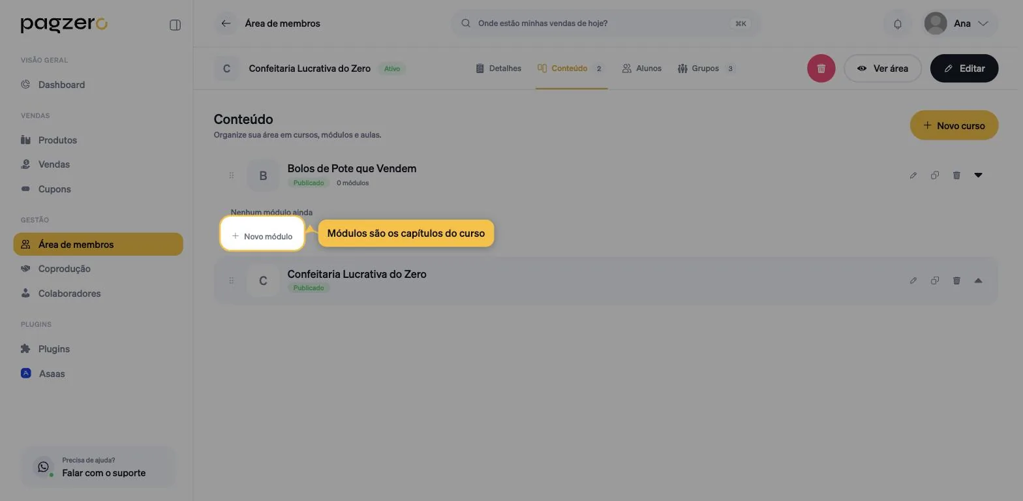Click the Bolos de Pote que Vendem title
This screenshot has height=501, width=1023.
pos(352,168)
